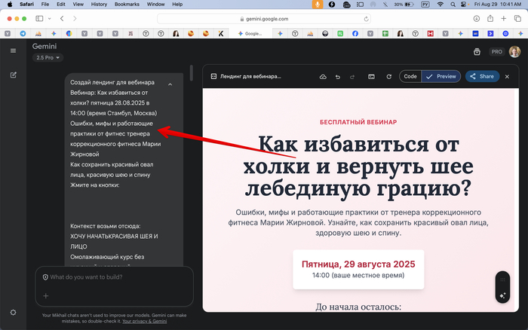This screenshot has width=528, height=330.
Task: Open the History menu in the menu bar
Action: 99,5
